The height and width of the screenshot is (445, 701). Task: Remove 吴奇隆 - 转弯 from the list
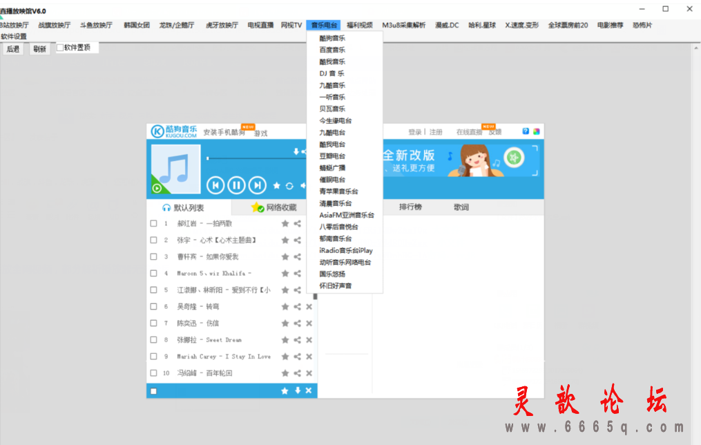coord(309,307)
